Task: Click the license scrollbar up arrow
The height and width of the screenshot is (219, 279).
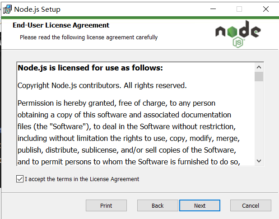Action: pos(259,66)
